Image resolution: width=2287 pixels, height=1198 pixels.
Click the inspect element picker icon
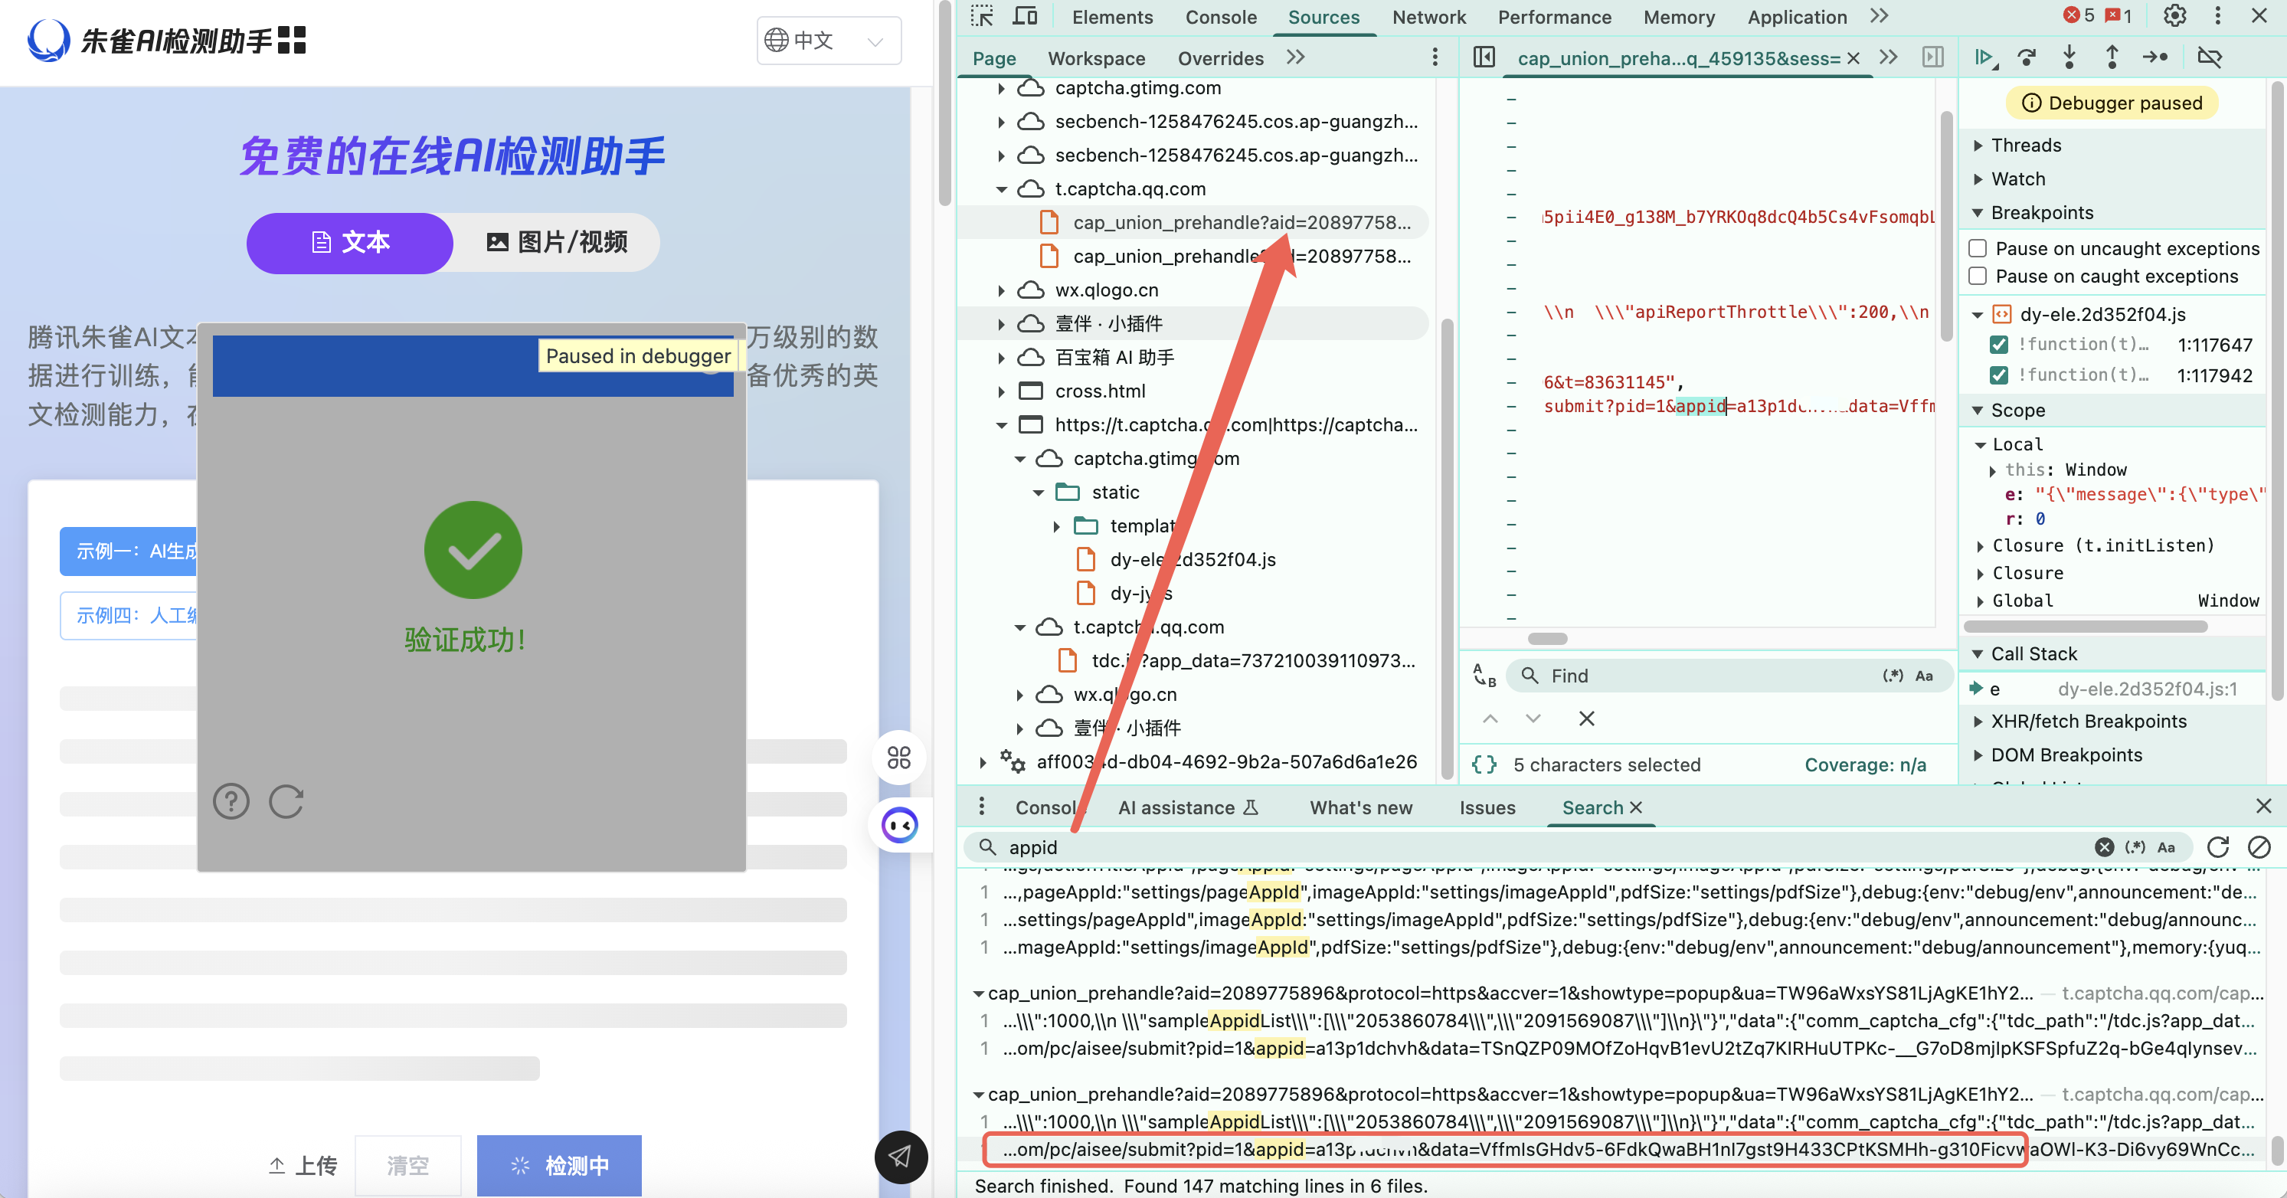982,16
